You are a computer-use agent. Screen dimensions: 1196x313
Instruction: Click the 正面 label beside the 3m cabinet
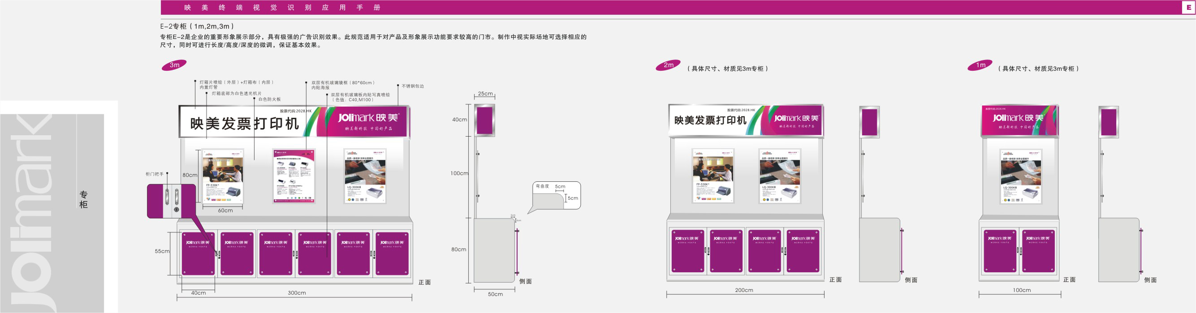425,283
